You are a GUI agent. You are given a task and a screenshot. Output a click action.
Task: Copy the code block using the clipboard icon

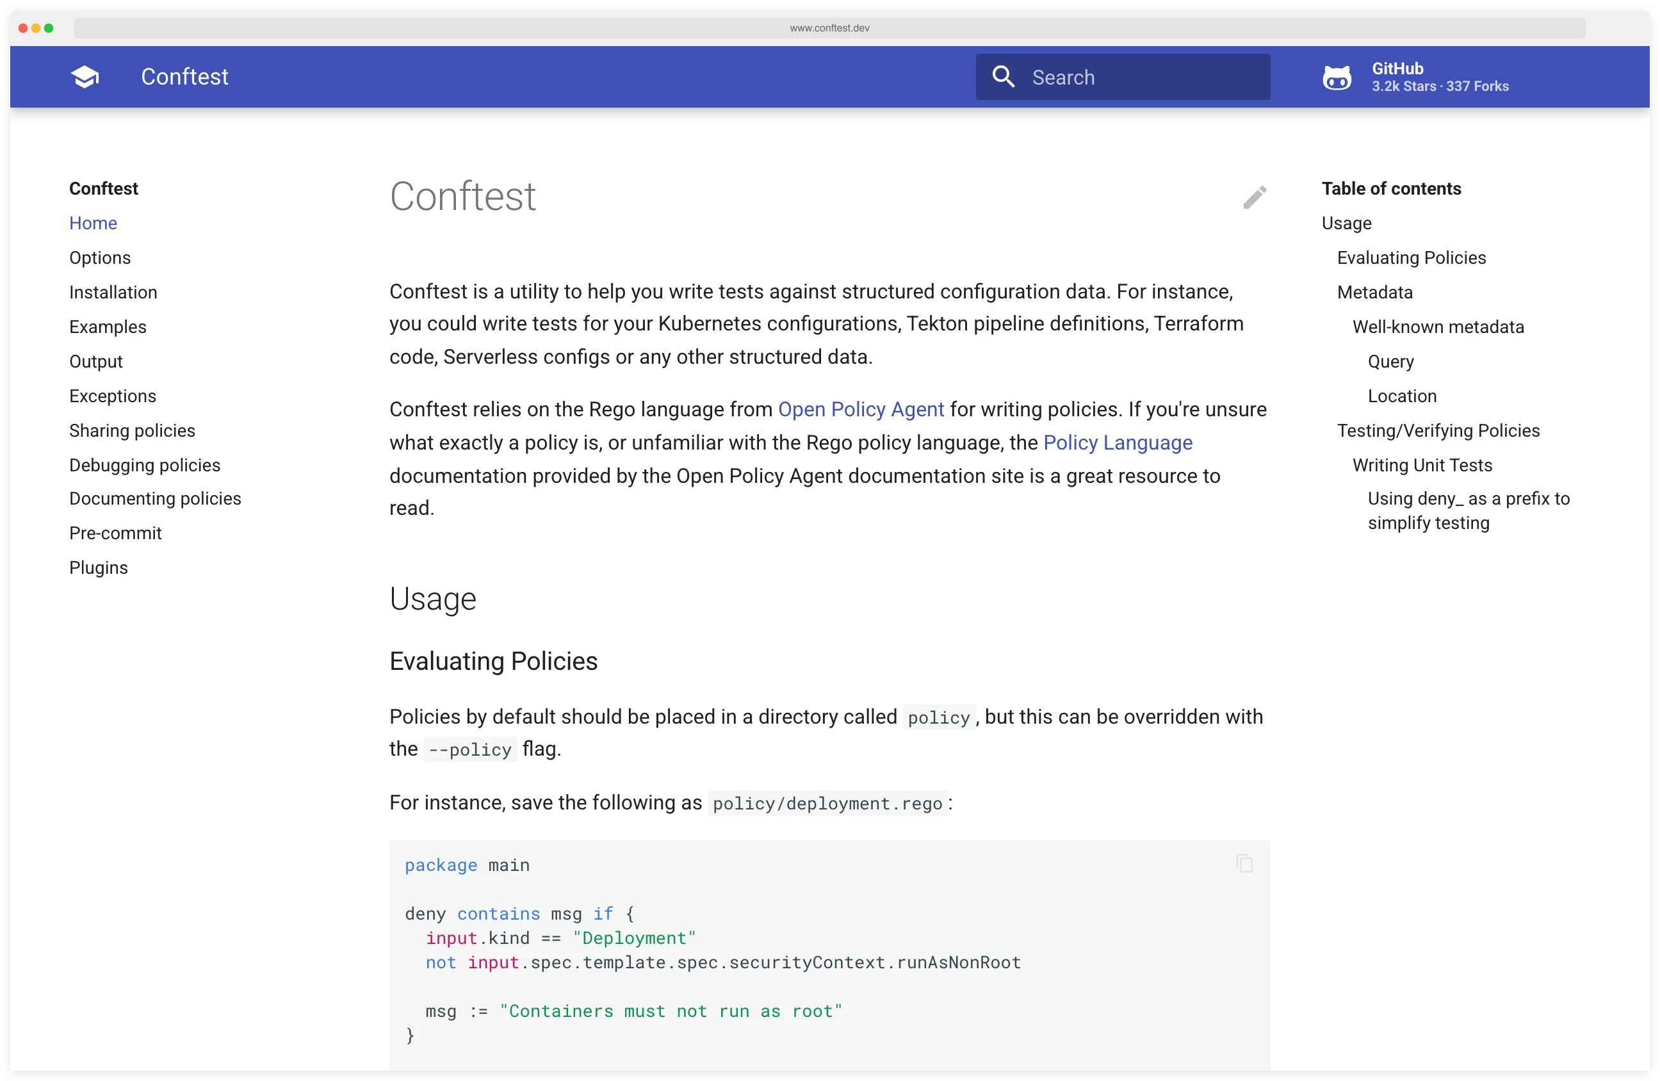click(x=1244, y=863)
